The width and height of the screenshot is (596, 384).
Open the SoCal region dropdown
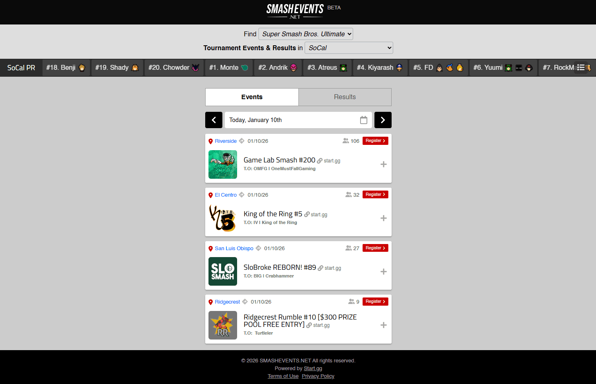pyautogui.click(x=349, y=48)
